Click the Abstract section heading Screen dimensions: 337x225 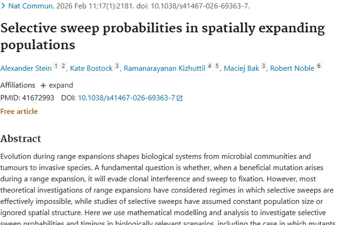click(21, 138)
